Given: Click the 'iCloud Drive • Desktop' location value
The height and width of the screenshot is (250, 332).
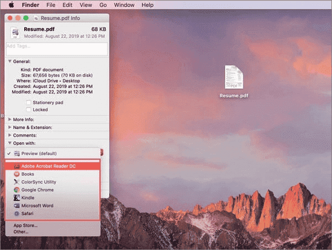Looking at the screenshot, I should pyautogui.click(x=56, y=81).
